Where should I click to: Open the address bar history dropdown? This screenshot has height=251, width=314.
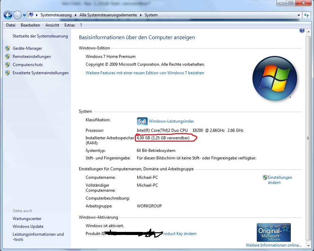299,15
